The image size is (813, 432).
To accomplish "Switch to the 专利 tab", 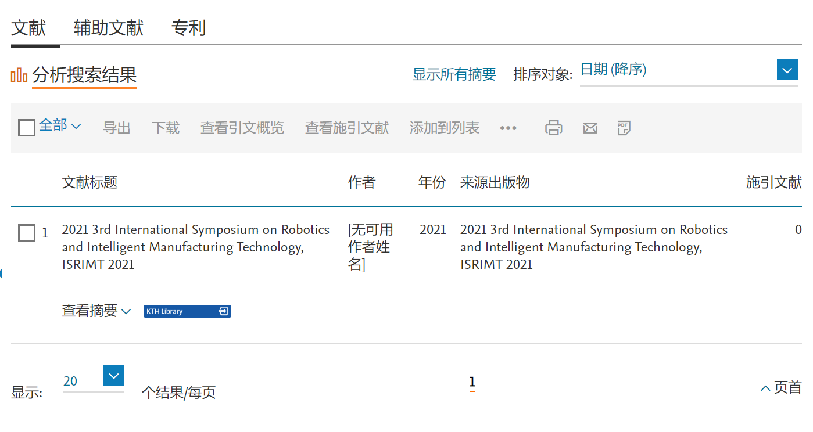I will pos(189,28).
